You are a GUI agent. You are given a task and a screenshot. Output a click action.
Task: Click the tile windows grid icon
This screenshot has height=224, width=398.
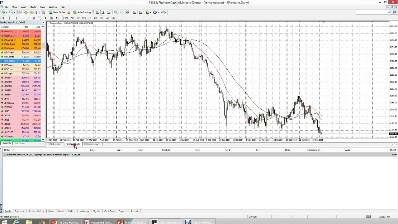coord(127,12)
